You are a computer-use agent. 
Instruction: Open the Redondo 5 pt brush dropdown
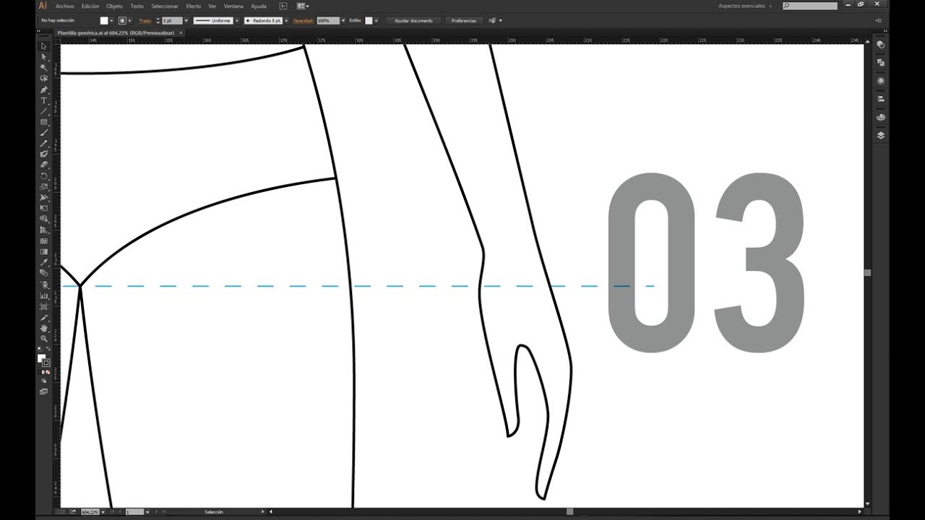[286, 21]
